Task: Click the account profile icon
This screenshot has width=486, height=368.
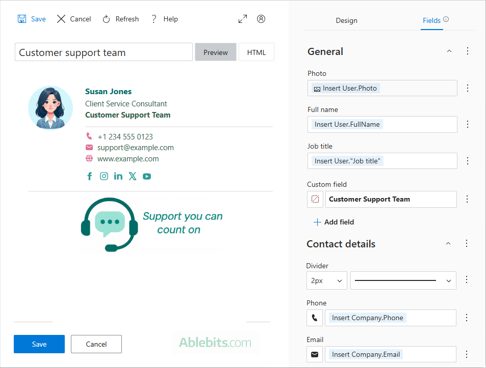Action: pos(261,18)
